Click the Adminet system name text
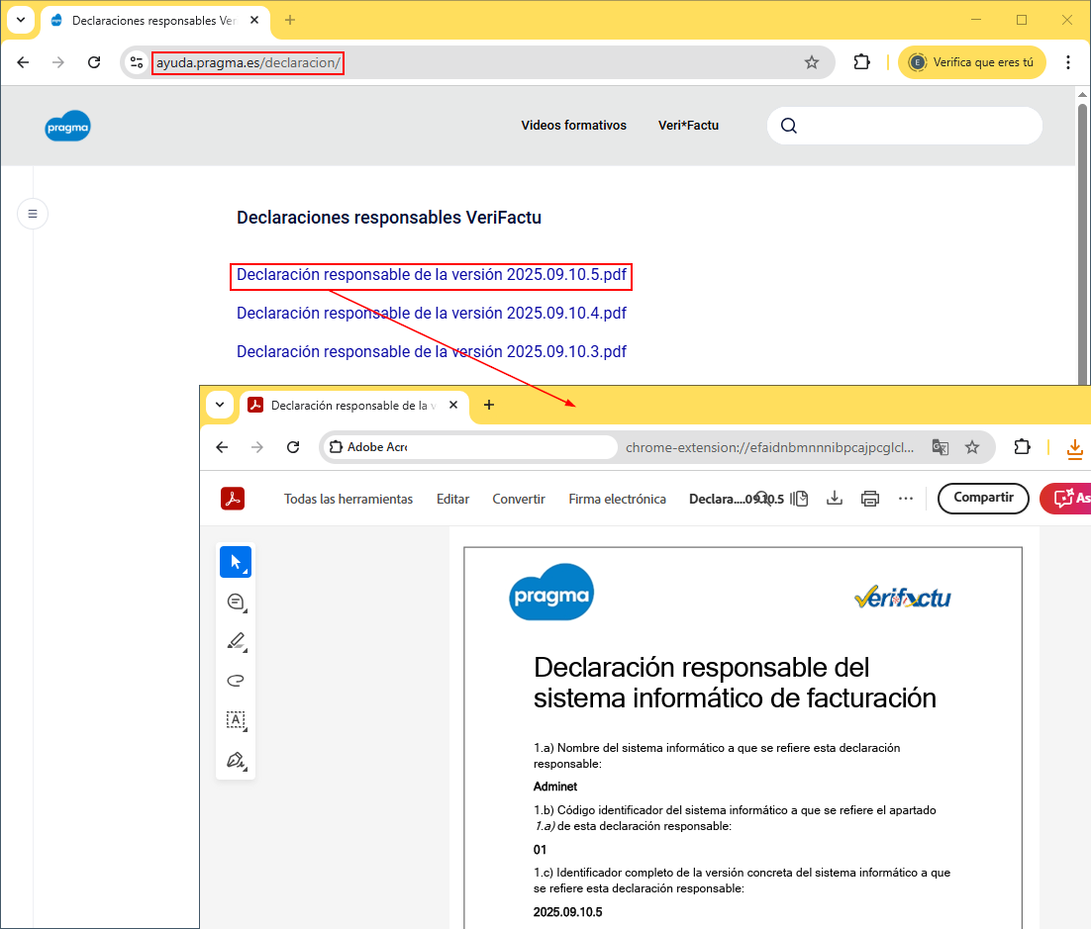The height and width of the screenshot is (929, 1091). click(x=555, y=787)
